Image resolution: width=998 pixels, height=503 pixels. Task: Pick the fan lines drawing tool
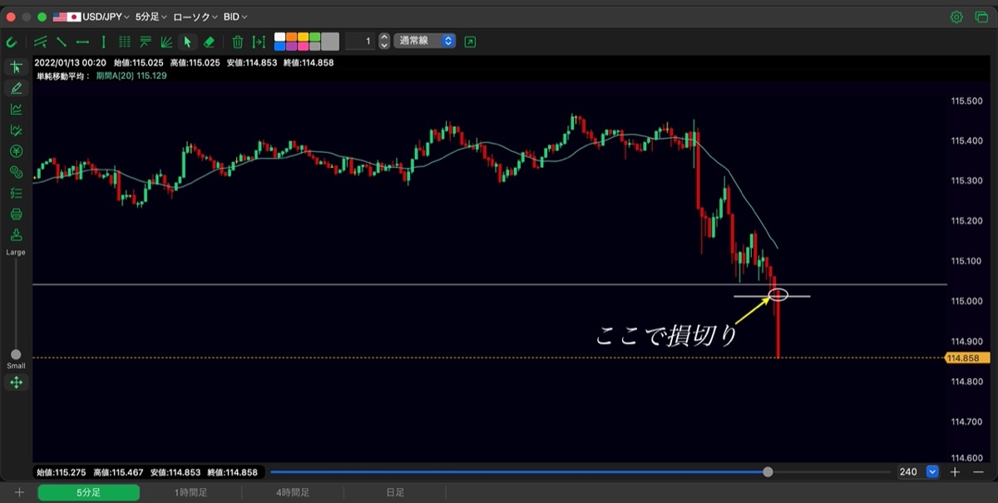(166, 42)
